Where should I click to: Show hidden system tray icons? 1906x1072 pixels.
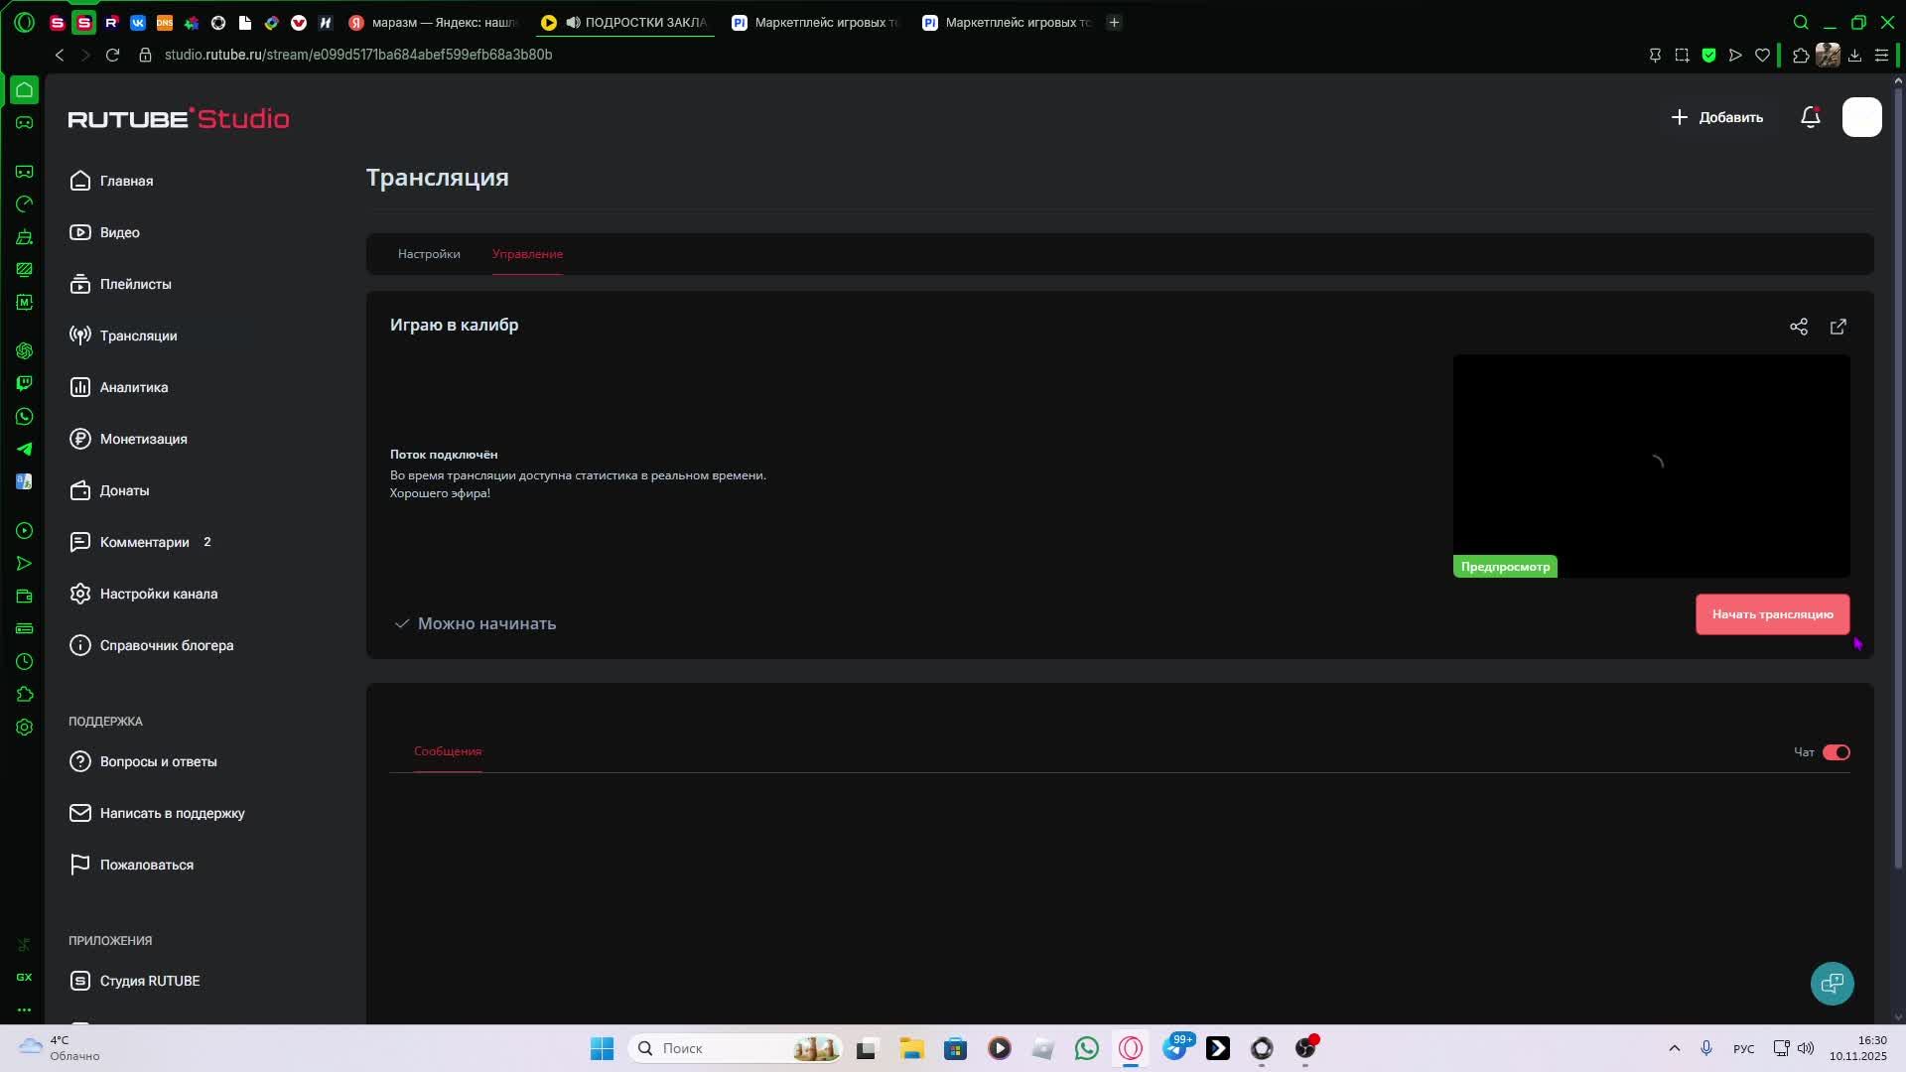pos(1674,1048)
